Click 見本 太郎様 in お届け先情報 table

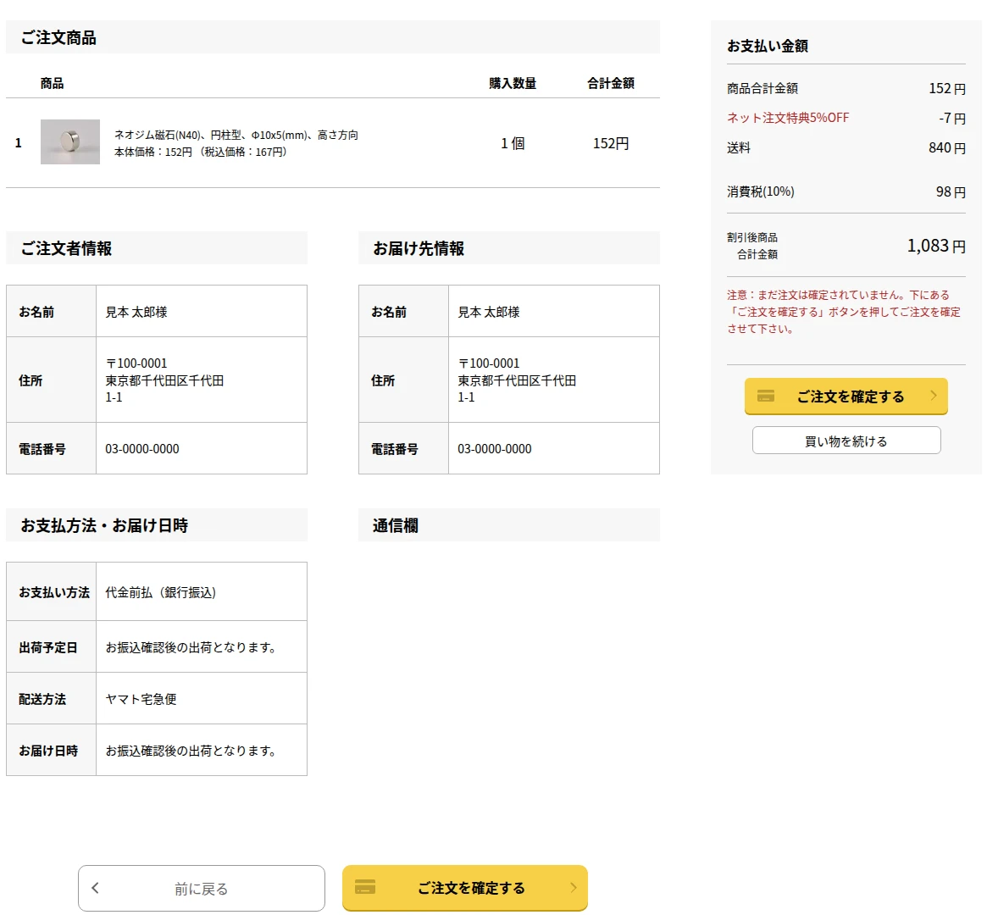[x=489, y=312]
